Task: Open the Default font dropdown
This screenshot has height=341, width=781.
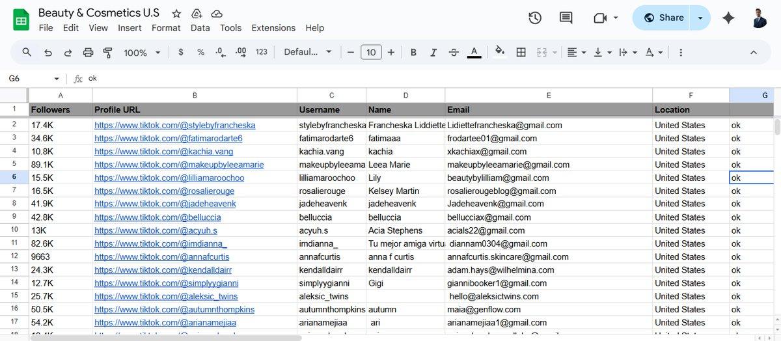Action: (308, 52)
